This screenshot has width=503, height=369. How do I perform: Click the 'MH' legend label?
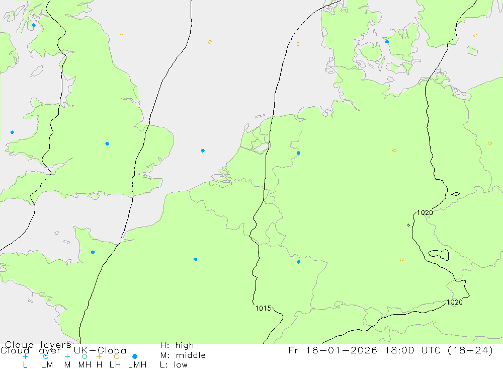click(85, 365)
